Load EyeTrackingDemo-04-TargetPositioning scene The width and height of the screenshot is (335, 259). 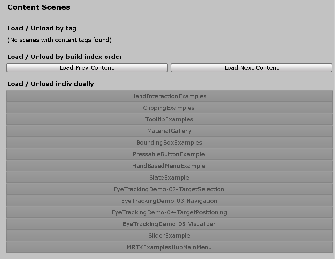pos(169,212)
